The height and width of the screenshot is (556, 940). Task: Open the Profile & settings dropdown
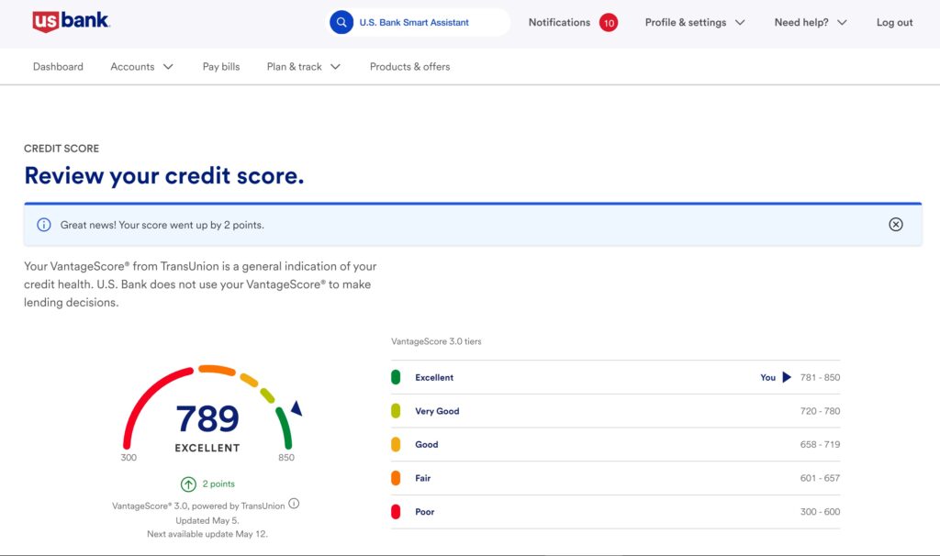point(694,22)
